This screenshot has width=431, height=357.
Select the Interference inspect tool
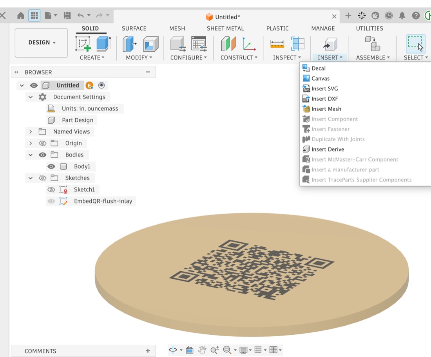pos(298,44)
